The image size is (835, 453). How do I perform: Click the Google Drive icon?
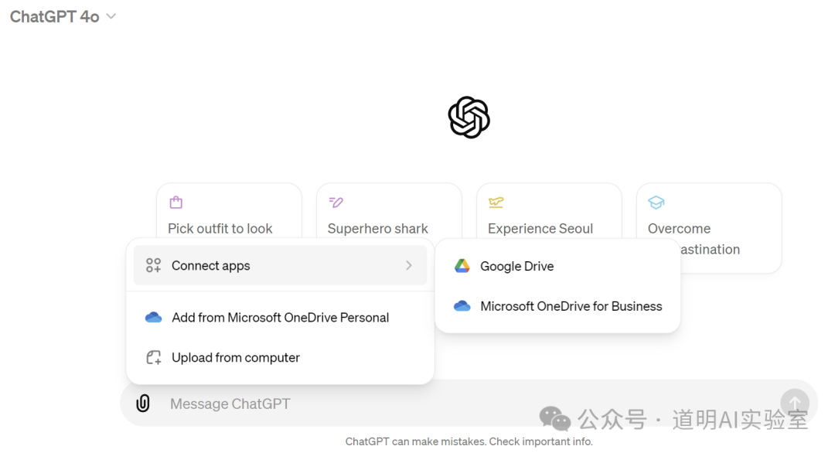coord(462,266)
